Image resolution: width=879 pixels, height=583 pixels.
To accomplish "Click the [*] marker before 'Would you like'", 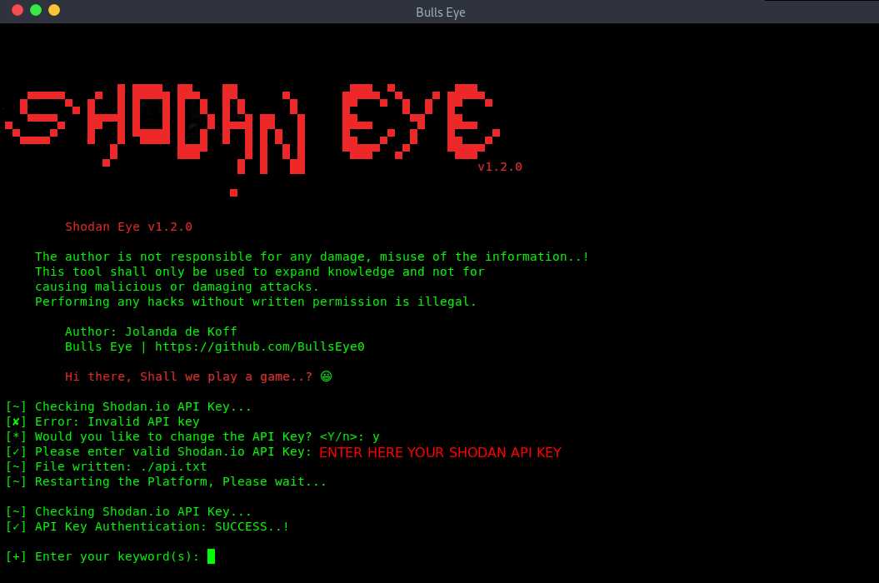I will [x=17, y=436].
